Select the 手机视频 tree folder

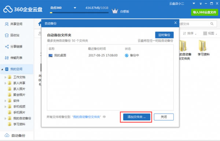(16, 107)
